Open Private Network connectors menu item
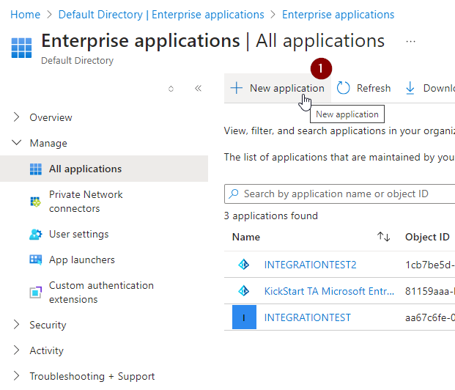The height and width of the screenshot is (390, 455). 86,202
